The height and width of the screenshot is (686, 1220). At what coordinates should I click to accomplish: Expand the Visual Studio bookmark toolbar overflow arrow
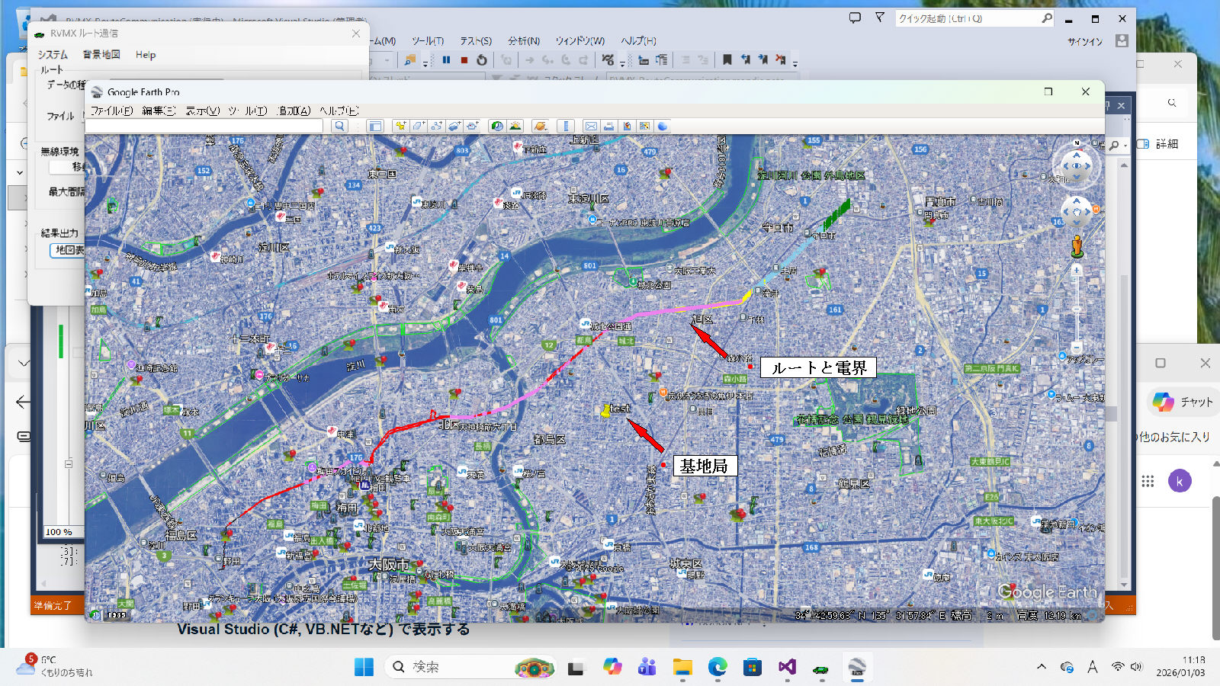coord(795,64)
